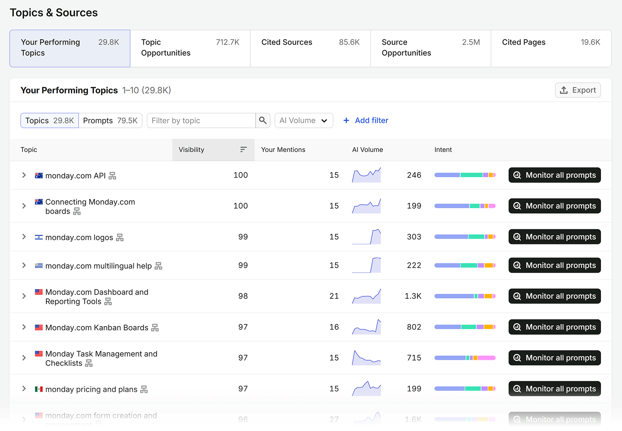Expand the Connecting Monday.com boards row

point(24,206)
